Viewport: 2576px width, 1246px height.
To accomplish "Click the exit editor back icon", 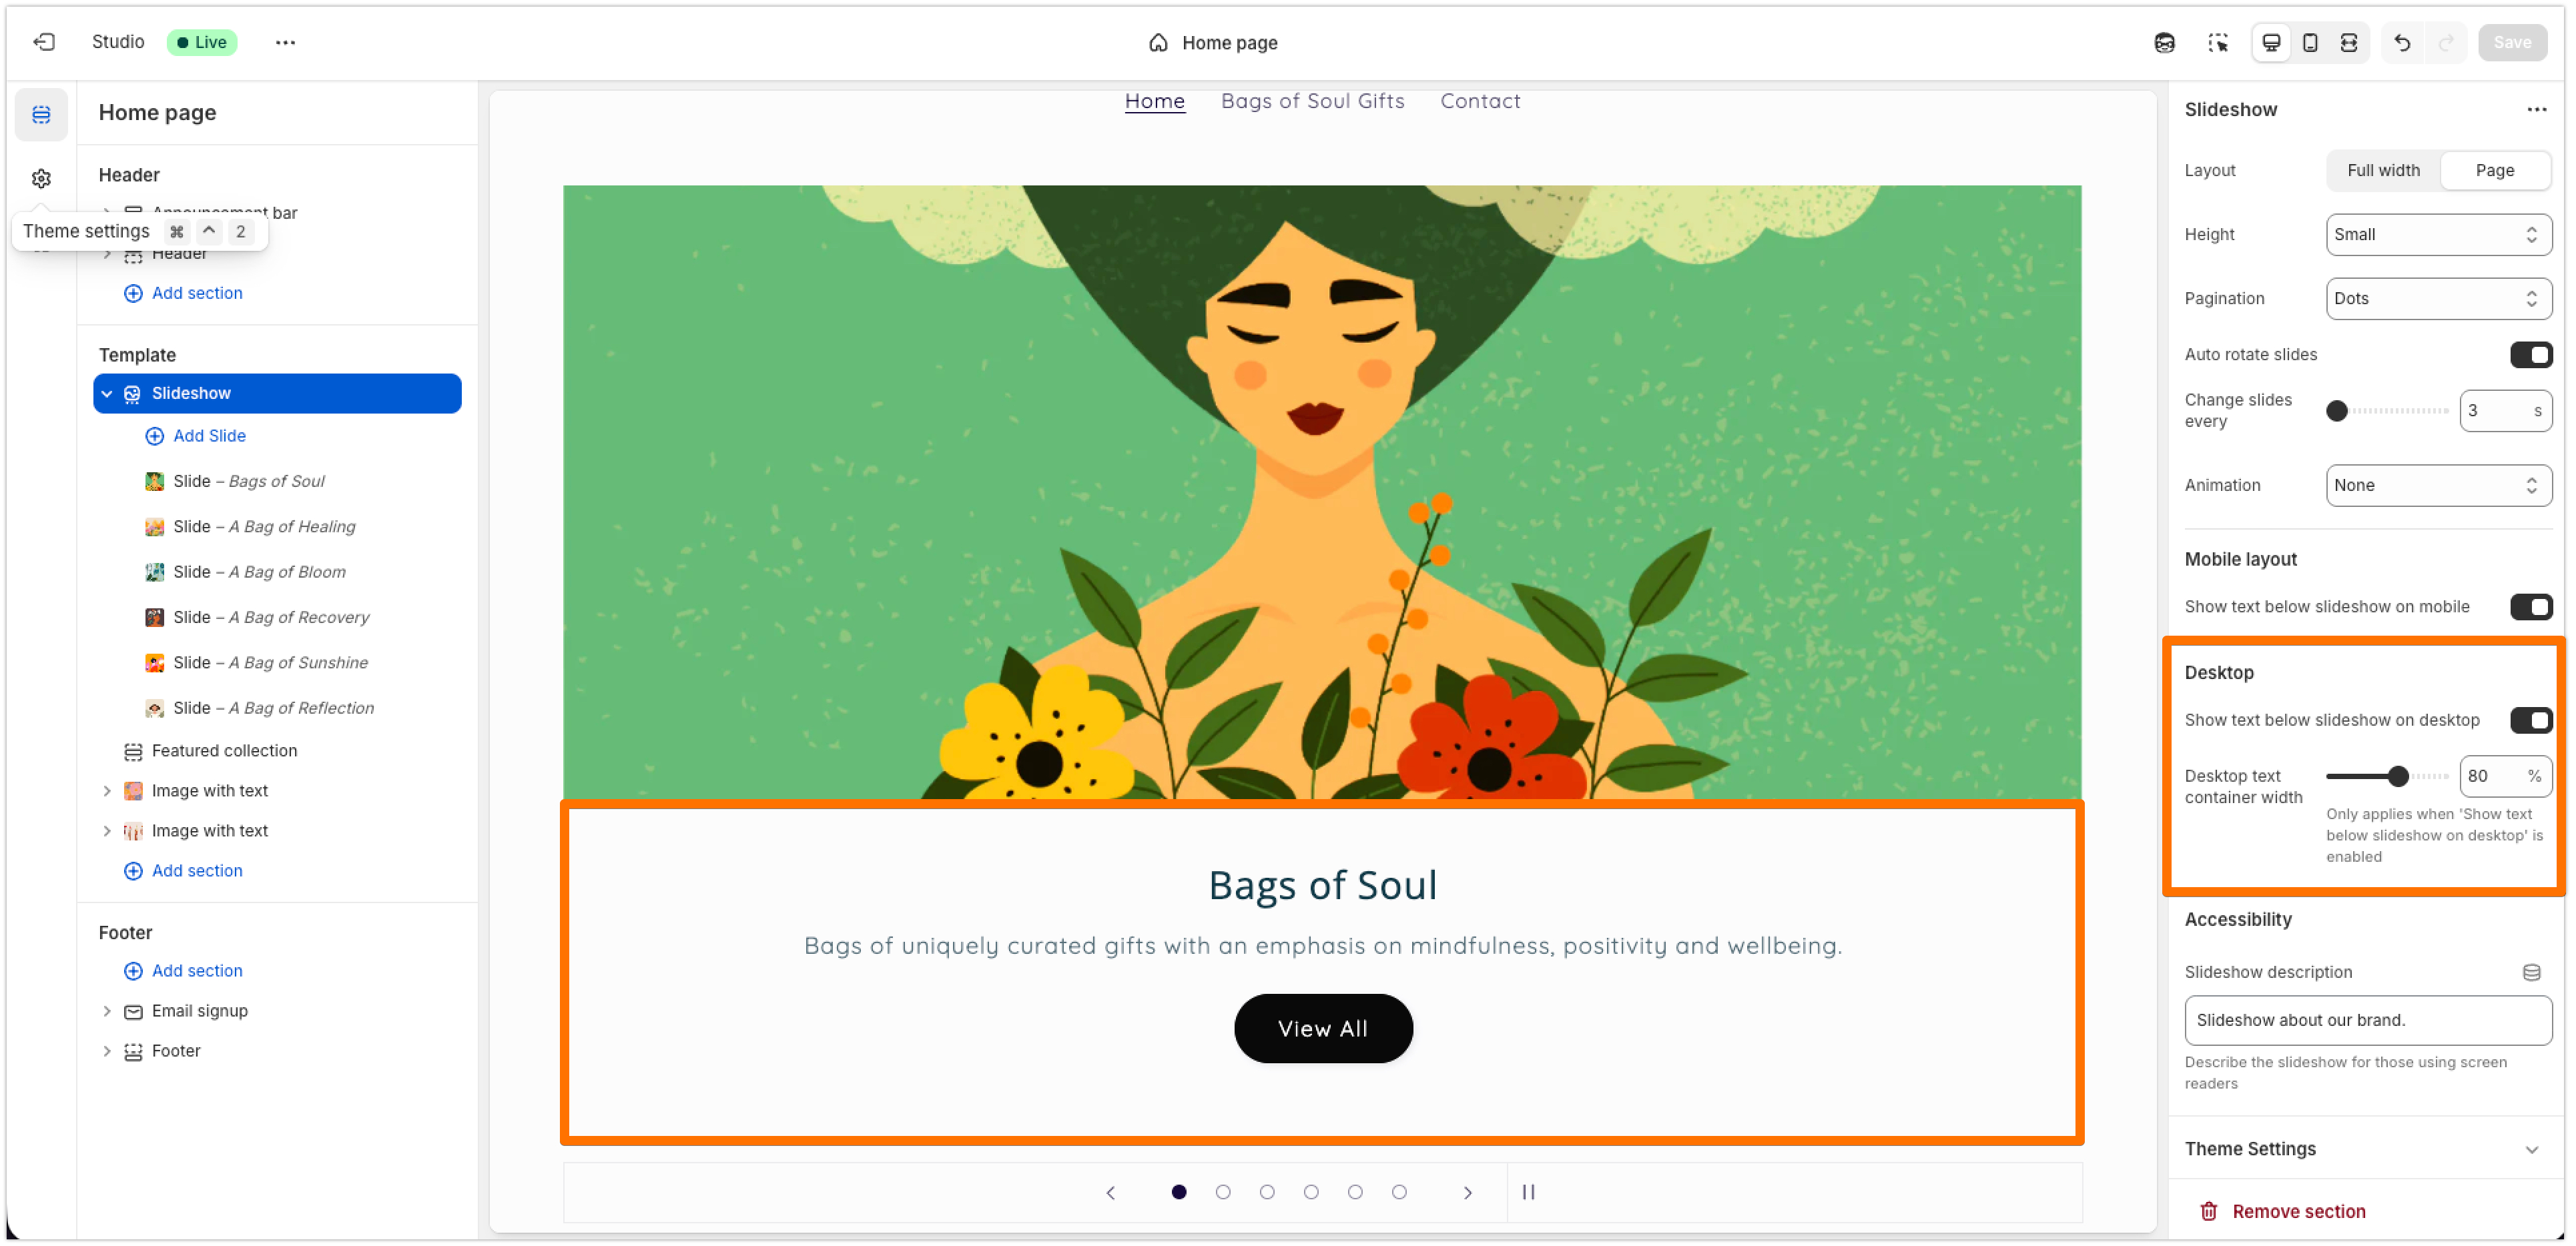I will point(44,42).
